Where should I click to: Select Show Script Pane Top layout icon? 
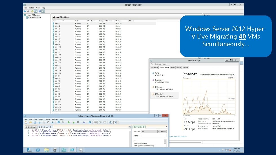96,122
